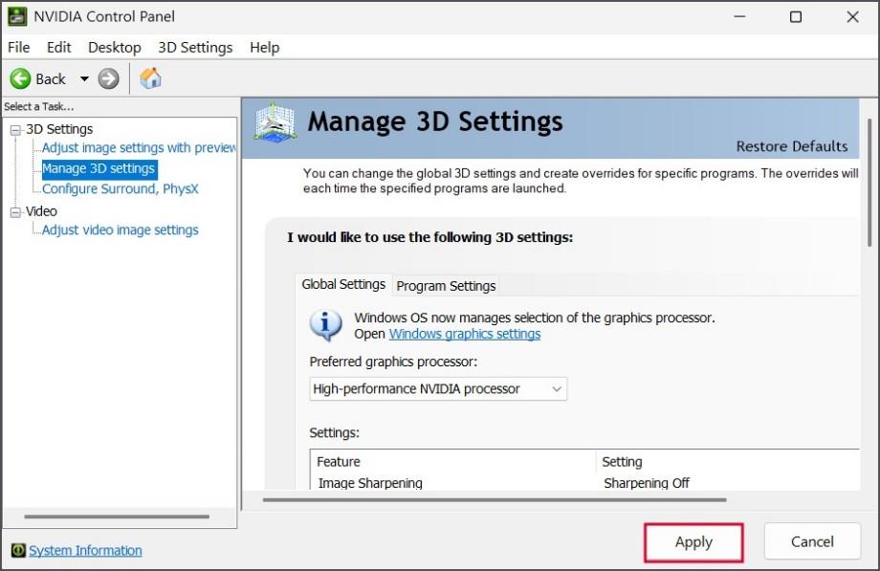Click the Cancel button
The height and width of the screenshot is (571, 880).
[812, 541]
